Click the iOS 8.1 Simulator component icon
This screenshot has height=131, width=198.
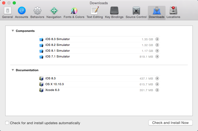click(41, 51)
